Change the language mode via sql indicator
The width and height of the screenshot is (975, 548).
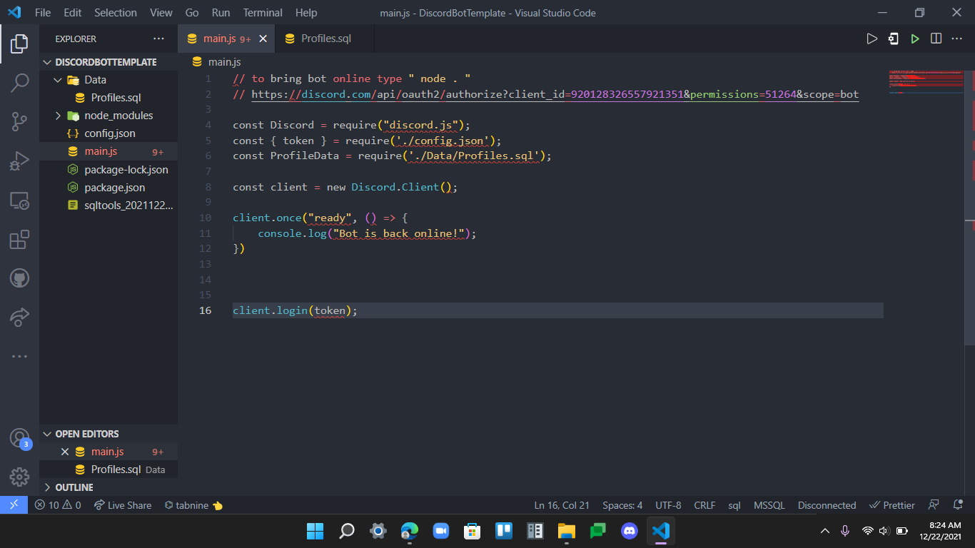734,505
